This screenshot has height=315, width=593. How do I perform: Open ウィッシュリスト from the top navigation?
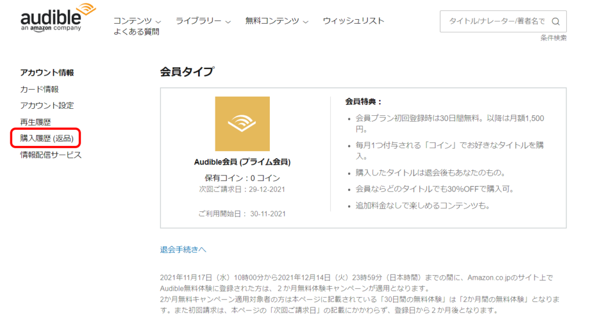point(353,21)
